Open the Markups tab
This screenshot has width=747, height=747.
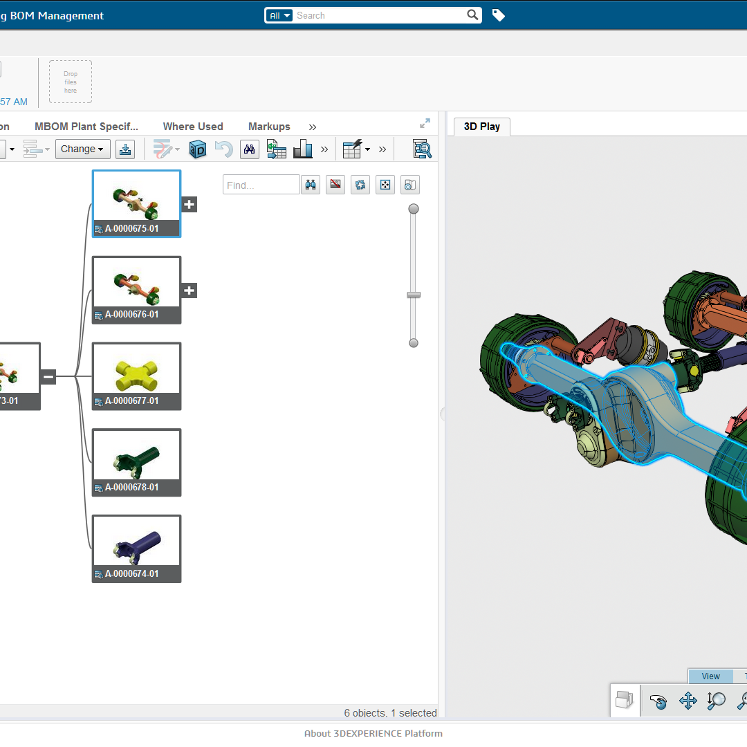point(269,127)
